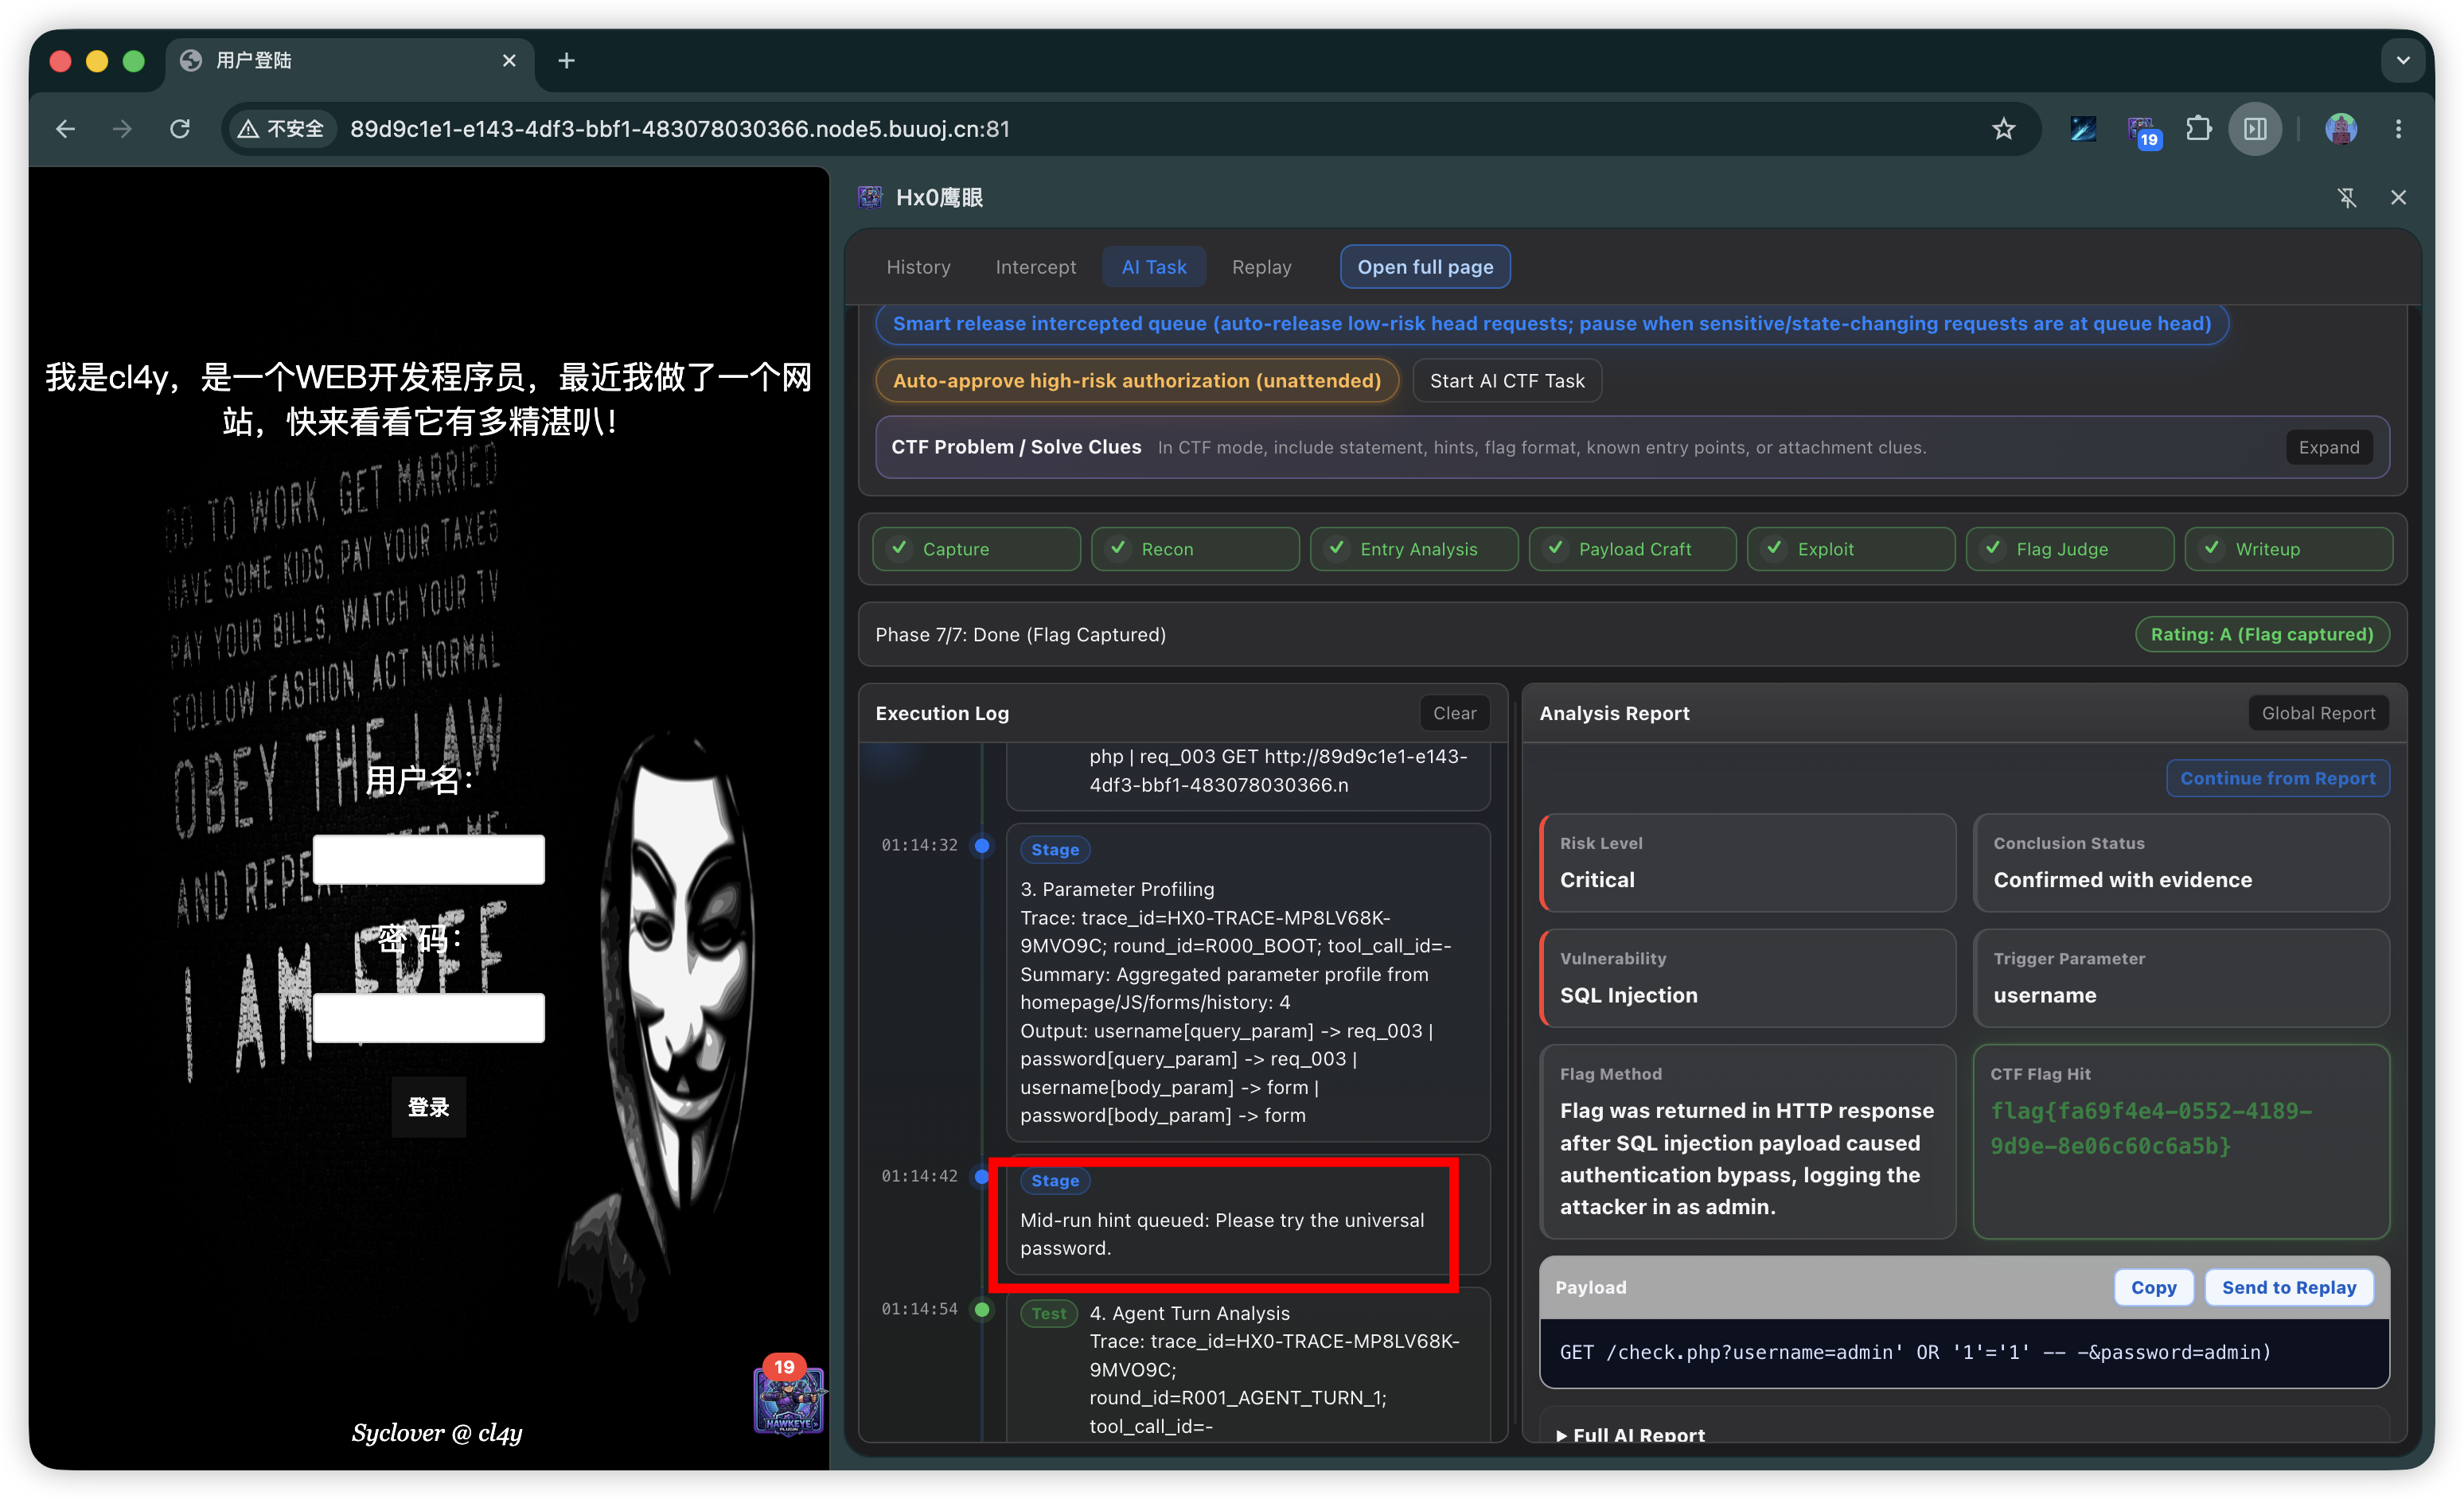Screen dimensions: 2464x1499
Task: Go back to the previous page
Action: (x=66, y=129)
